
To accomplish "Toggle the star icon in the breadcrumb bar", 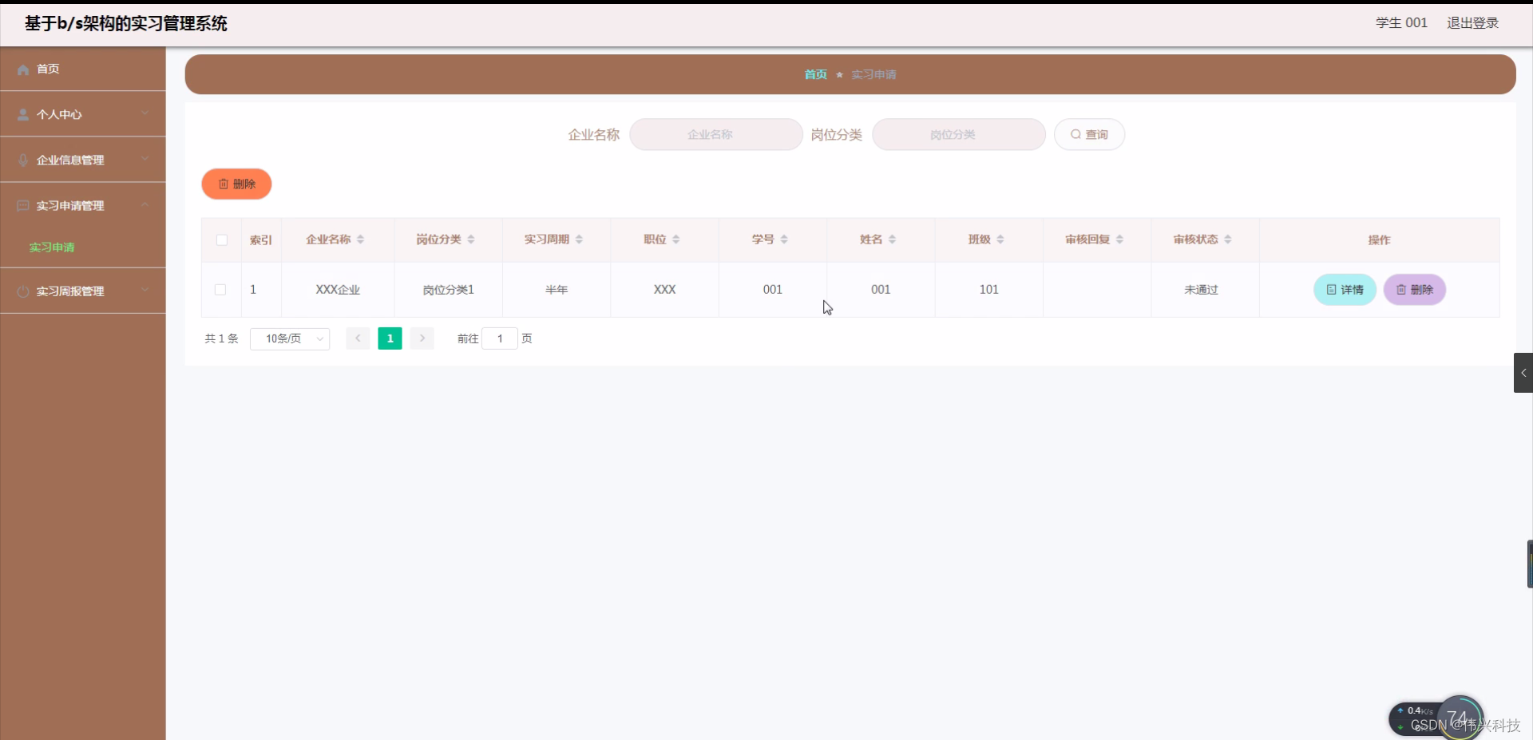I will pos(839,74).
